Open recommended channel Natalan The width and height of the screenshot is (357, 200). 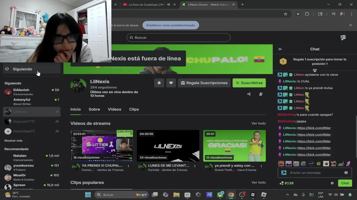click(x=32, y=158)
